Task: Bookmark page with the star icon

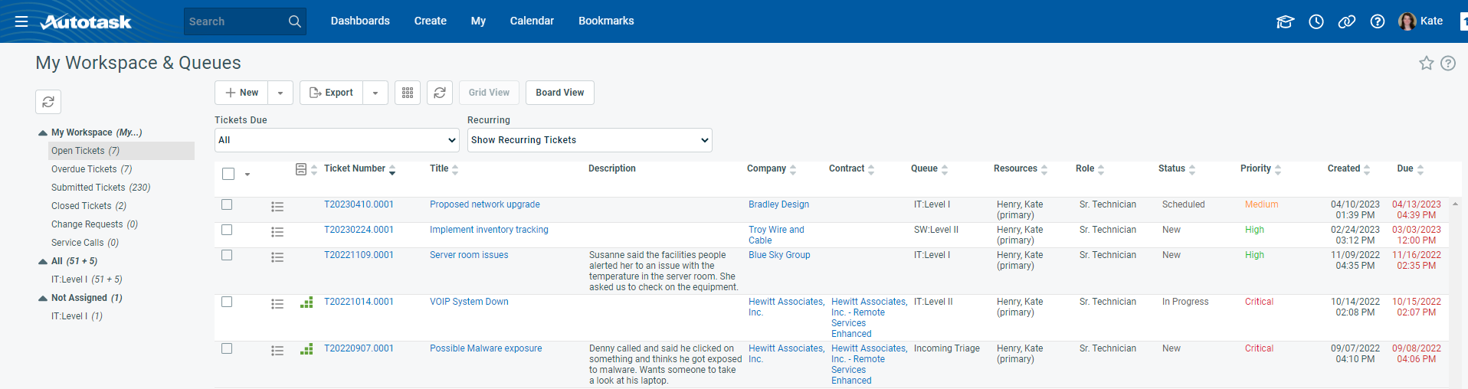Action: (x=1426, y=64)
